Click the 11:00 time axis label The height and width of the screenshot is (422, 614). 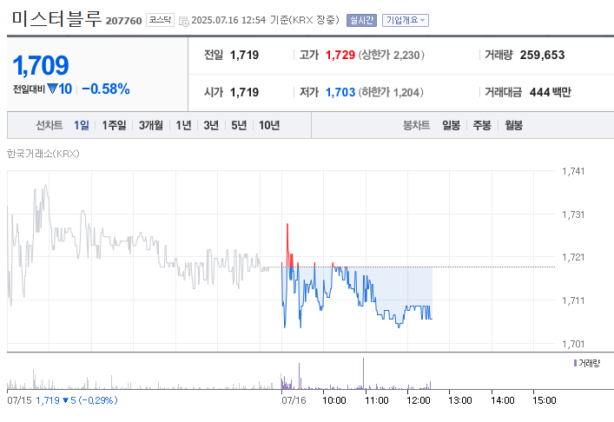376,400
